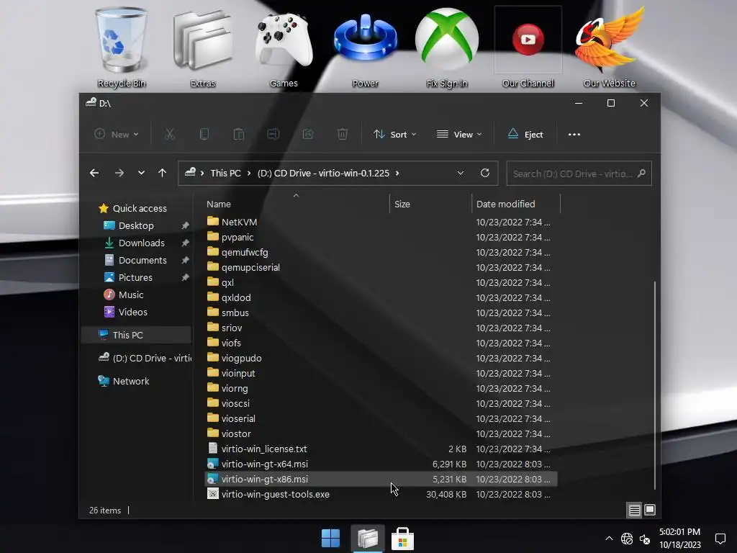Screen dimensions: 737x553
Task: Click the muted volume tray icon
Action: (x=645, y=539)
